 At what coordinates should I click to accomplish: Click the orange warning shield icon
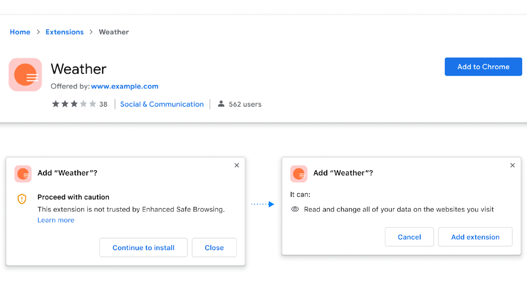[x=22, y=199]
